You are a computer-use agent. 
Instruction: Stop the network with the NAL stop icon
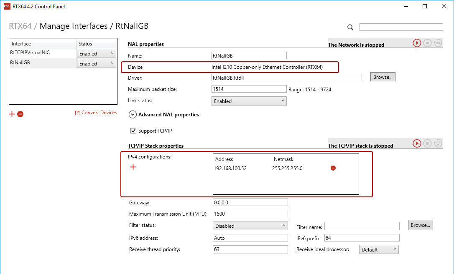(x=427, y=43)
